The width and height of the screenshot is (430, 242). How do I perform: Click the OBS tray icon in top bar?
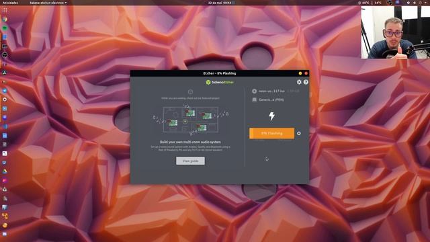389,3
